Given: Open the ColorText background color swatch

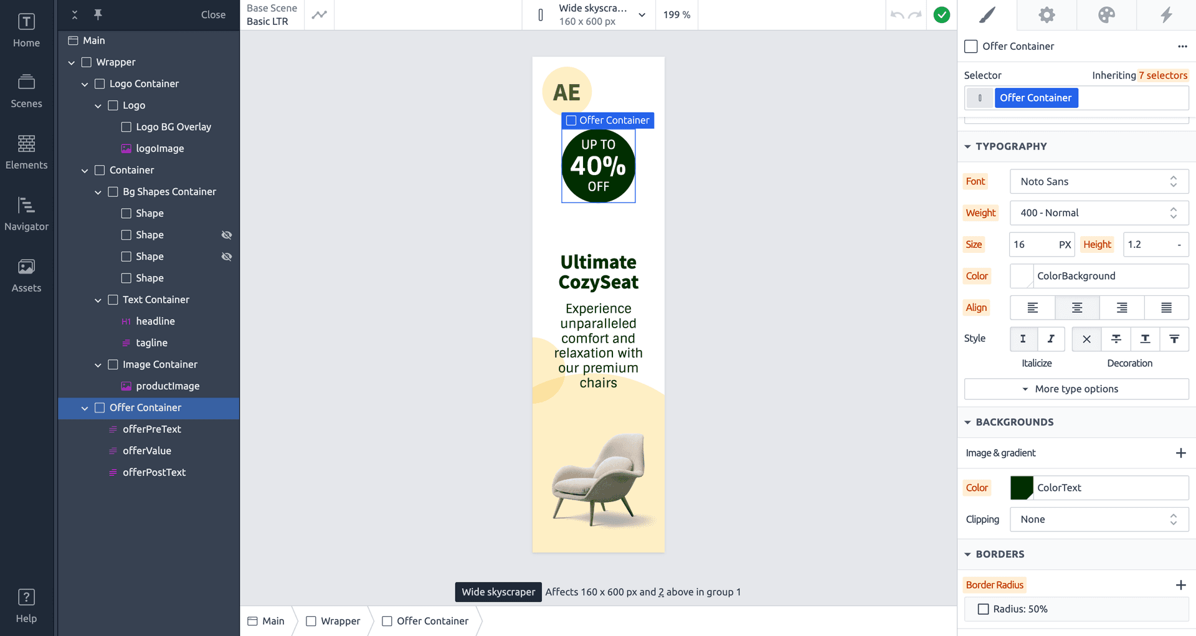Looking at the screenshot, I should (1022, 488).
